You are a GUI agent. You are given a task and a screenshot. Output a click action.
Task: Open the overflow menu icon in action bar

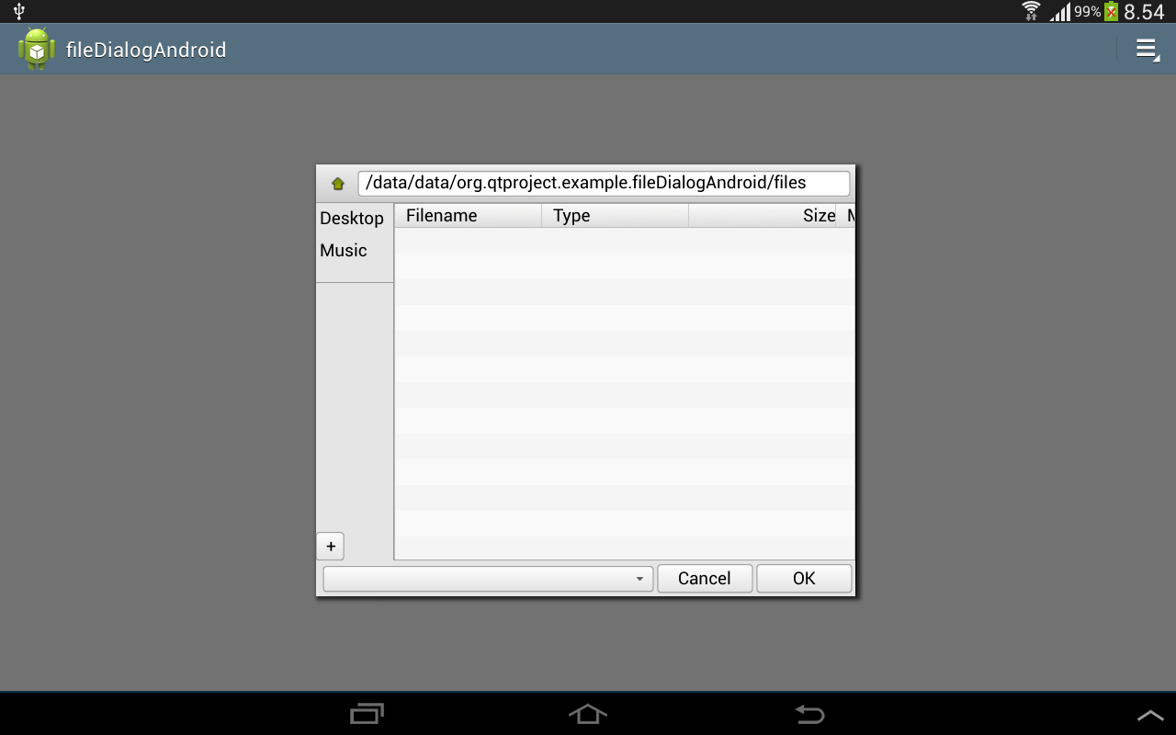pos(1146,50)
